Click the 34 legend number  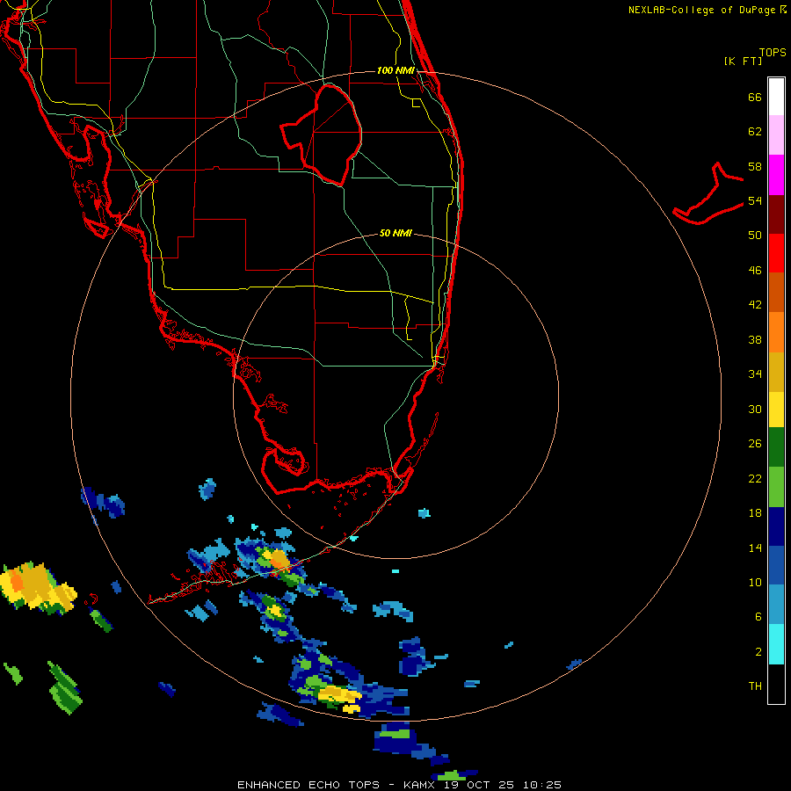click(755, 374)
